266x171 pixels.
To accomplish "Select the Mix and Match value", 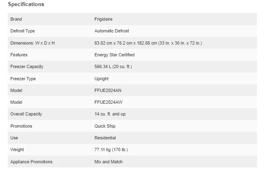I will tap(108, 162).
